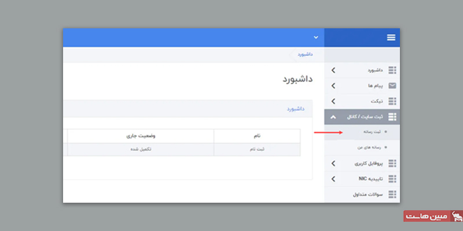Expand the تاییدیه NIC chevron
Image resolution: width=463 pixels, height=231 pixels.
333,179
